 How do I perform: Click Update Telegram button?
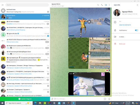[25, 99]
